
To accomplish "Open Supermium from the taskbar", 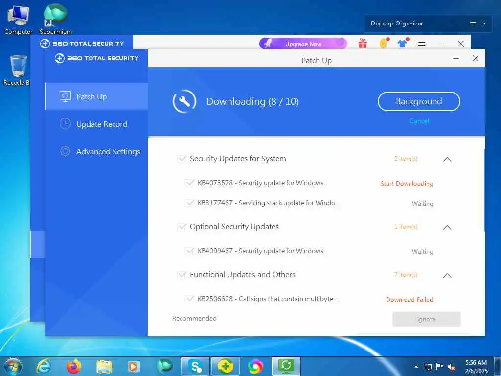I will pyautogui.click(x=164, y=366).
